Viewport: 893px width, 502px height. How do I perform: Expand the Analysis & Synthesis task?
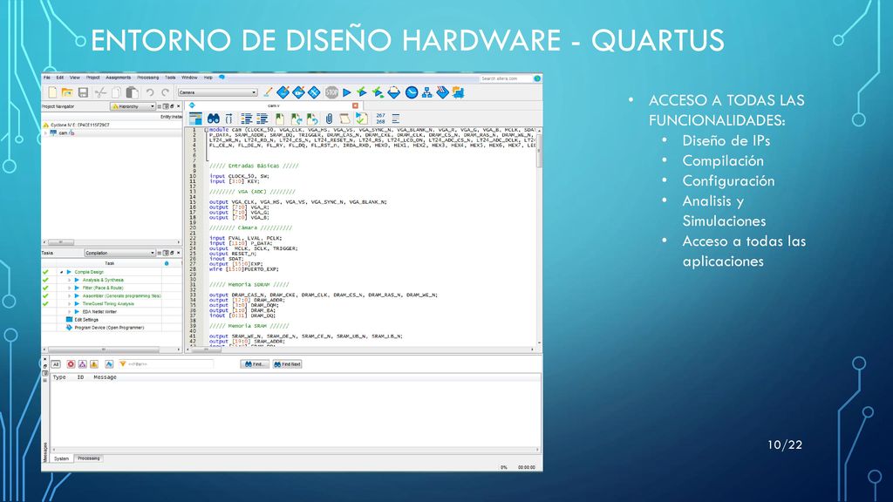tap(70, 280)
